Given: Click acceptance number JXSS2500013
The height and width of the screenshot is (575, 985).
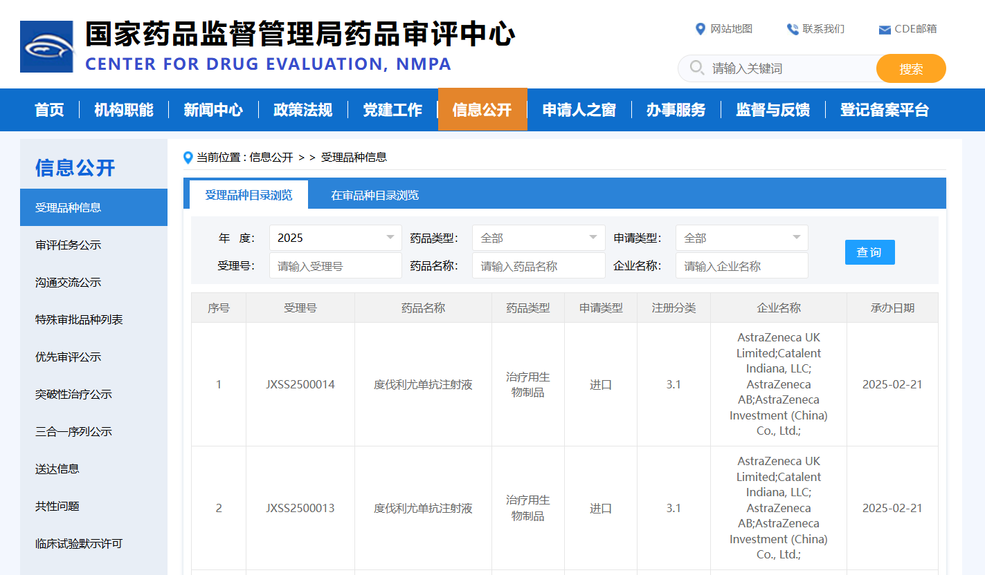Looking at the screenshot, I should point(300,508).
